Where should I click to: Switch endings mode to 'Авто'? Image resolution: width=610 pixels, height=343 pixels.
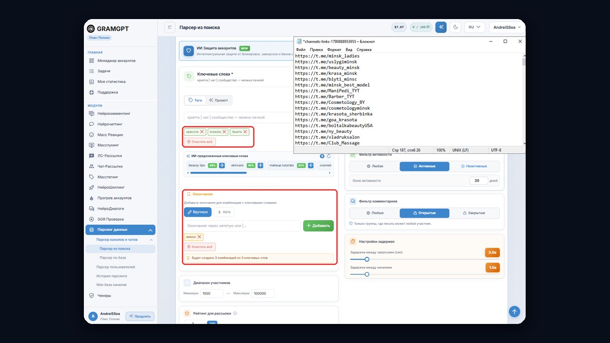point(224,212)
